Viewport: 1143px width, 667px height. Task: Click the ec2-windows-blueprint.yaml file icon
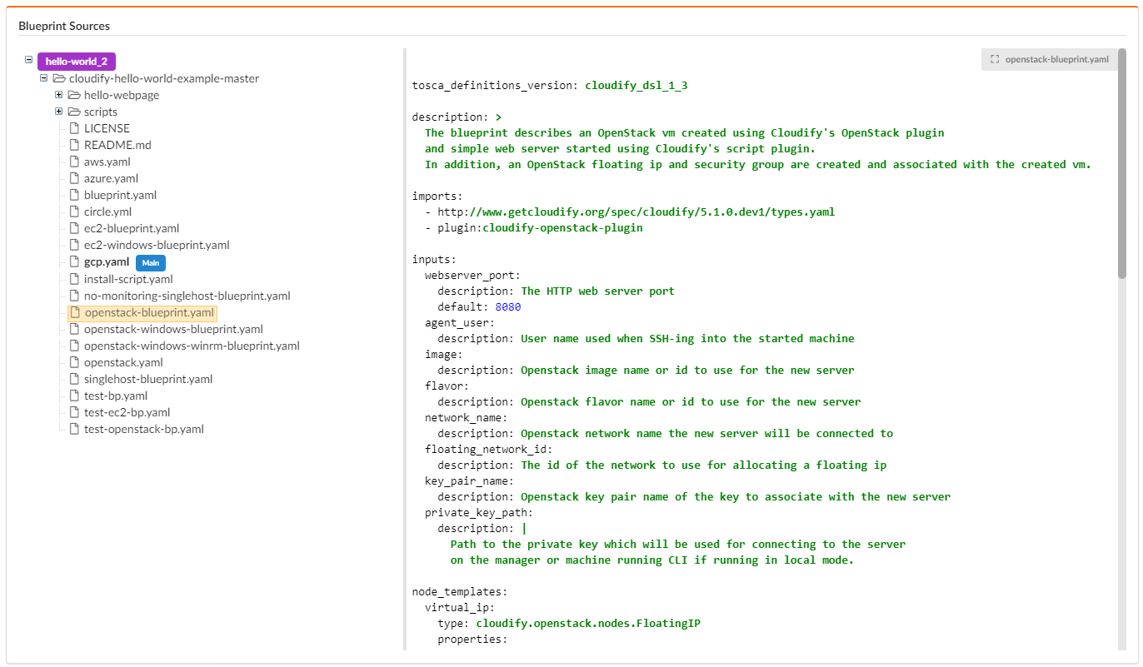click(74, 245)
